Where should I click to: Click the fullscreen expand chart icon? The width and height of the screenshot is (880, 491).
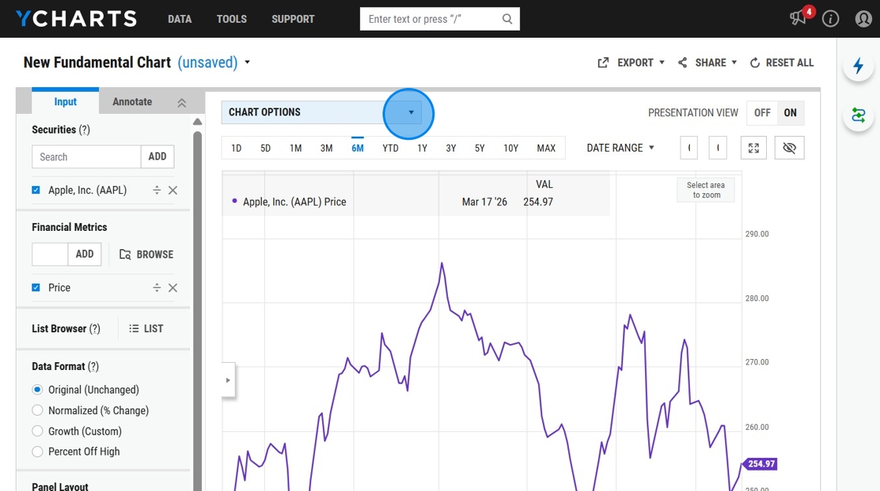point(753,148)
